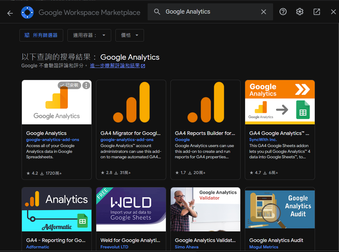Clear the Google Analytics search text
The height and width of the screenshot is (252, 339).
pyautogui.click(x=263, y=12)
